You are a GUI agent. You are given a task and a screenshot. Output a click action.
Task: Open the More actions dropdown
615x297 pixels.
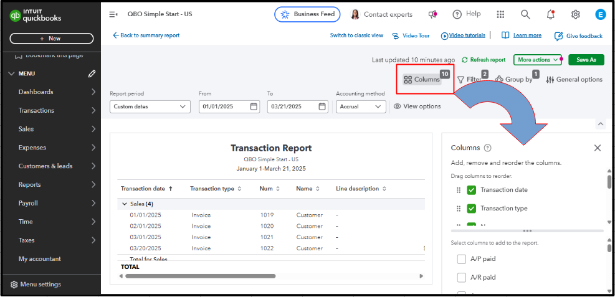pos(538,60)
